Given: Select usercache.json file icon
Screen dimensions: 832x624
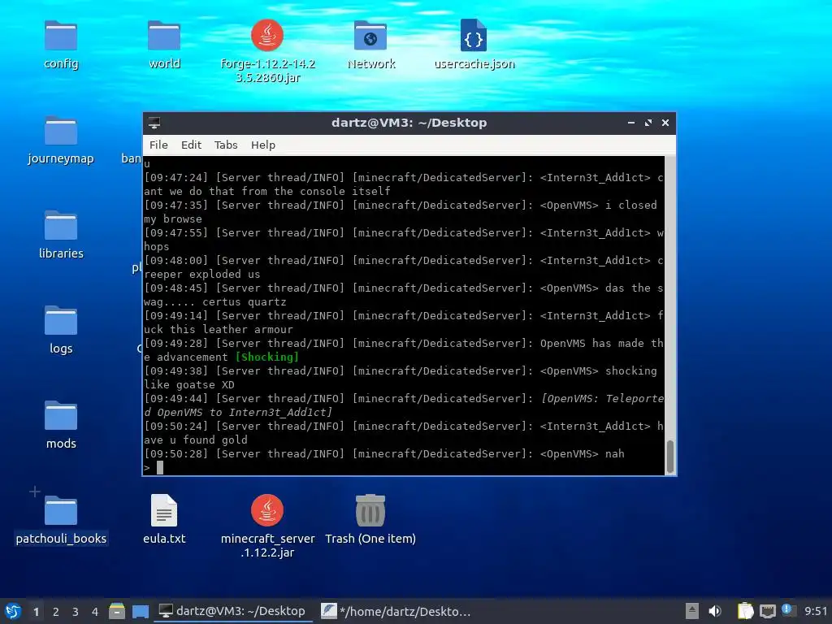Looking at the screenshot, I should pos(474,36).
